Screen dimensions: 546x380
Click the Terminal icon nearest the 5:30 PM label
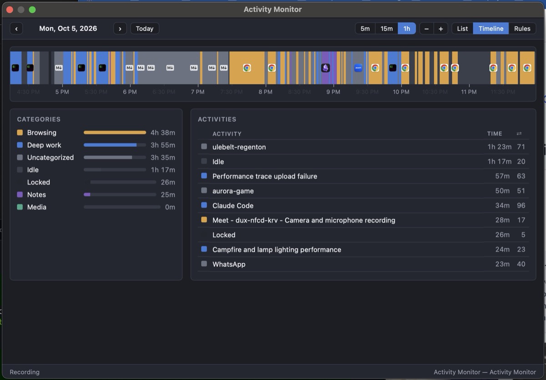[102, 68]
